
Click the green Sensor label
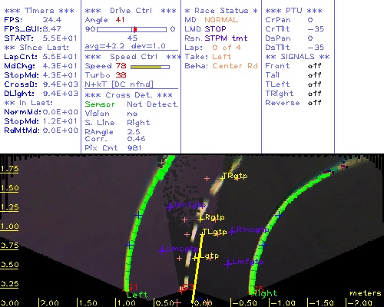(100, 104)
